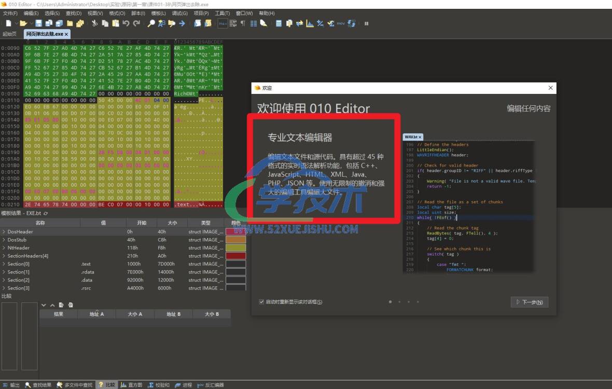Toggle the pilcrow show-whitespace icon
Screen dimensions: 612x389
click(x=243, y=23)
